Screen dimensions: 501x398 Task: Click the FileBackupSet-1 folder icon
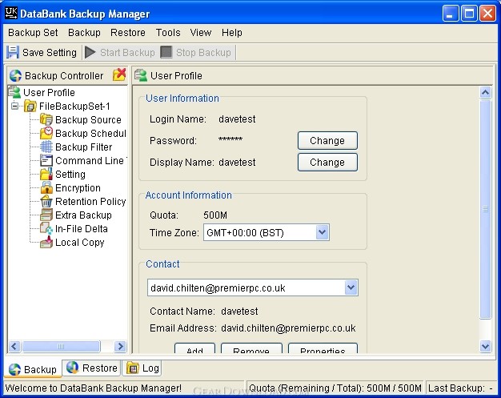coord(30,106)
